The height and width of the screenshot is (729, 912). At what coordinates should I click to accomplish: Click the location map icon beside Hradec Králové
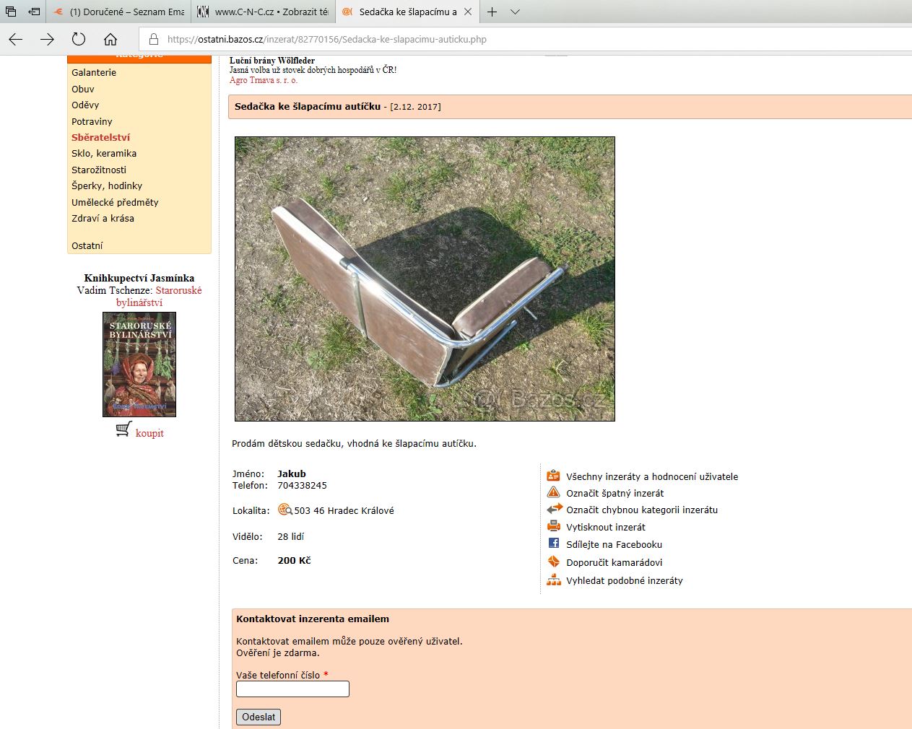[x=285, y=510]
